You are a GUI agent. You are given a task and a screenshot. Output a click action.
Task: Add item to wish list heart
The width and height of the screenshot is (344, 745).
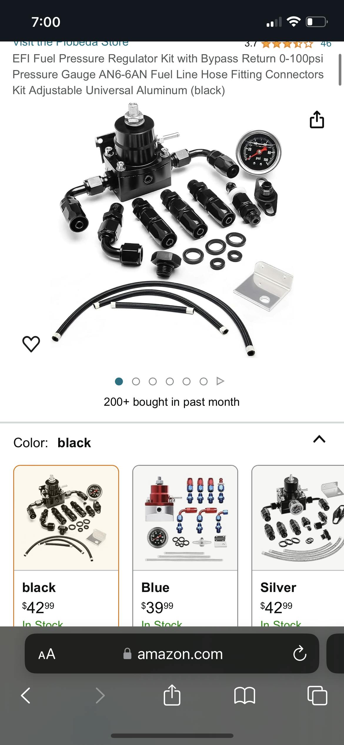pos(31,344)
